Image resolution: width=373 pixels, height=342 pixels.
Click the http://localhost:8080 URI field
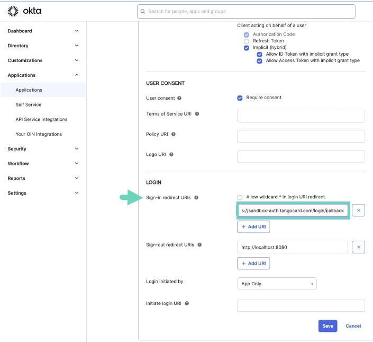pos(293,247)
